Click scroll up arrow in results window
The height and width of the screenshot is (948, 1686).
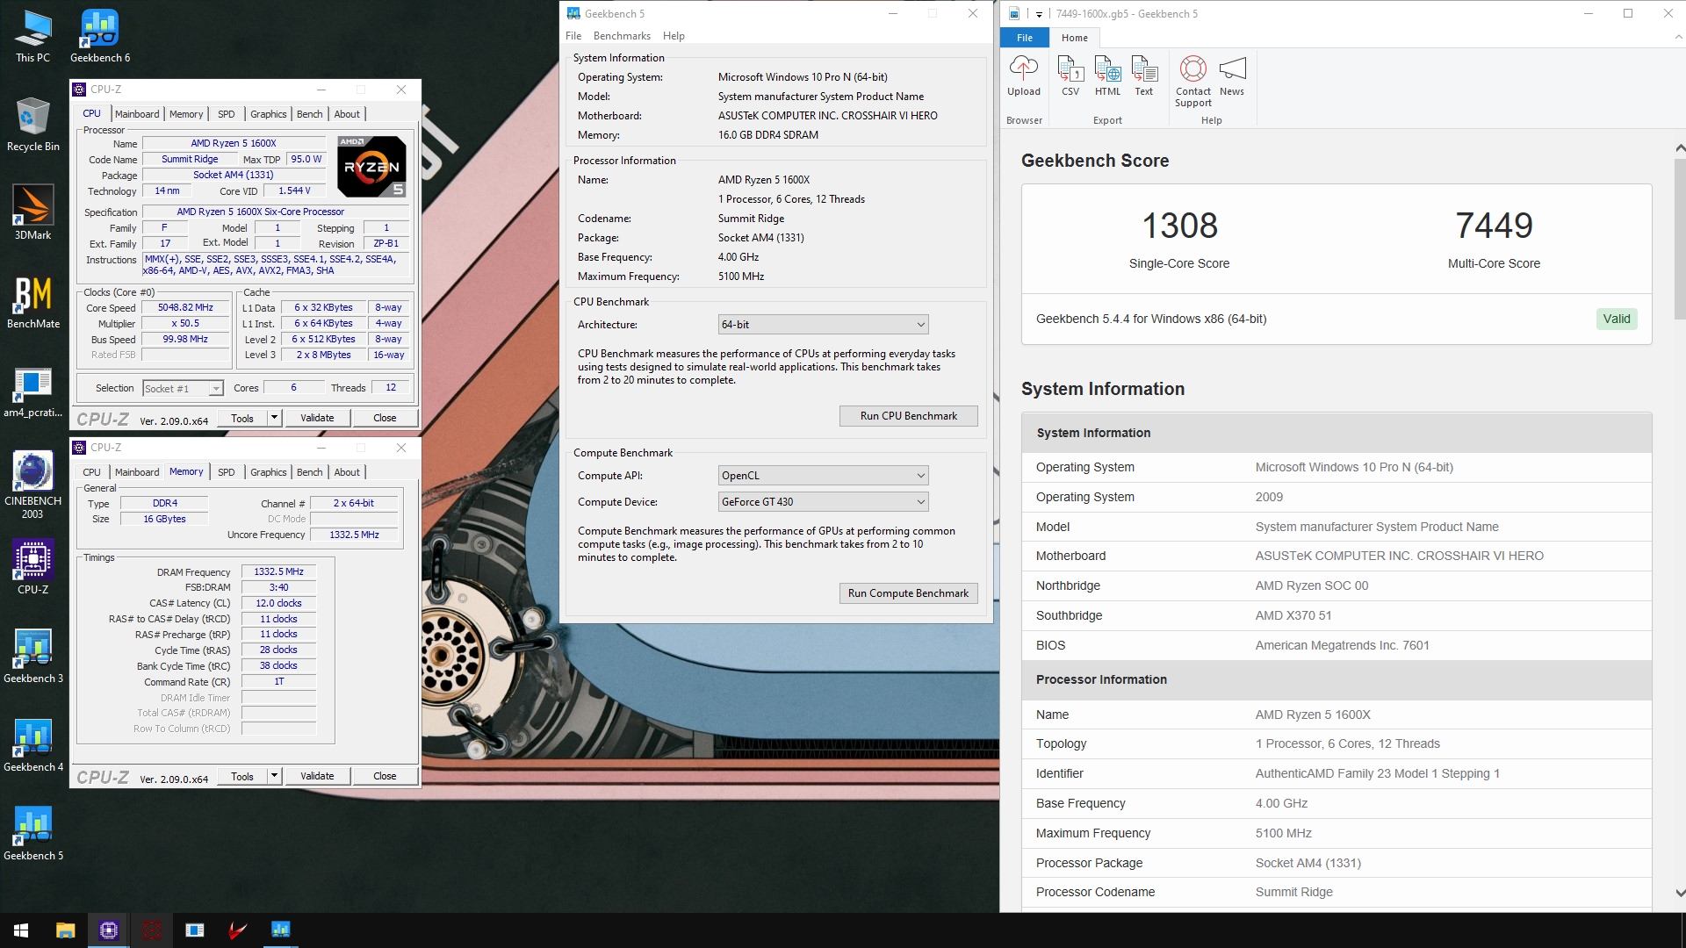tap(1679, 148)
